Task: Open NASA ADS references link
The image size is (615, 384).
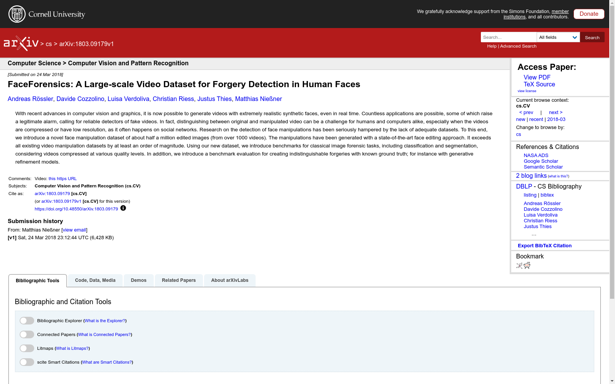Action: 536,156
